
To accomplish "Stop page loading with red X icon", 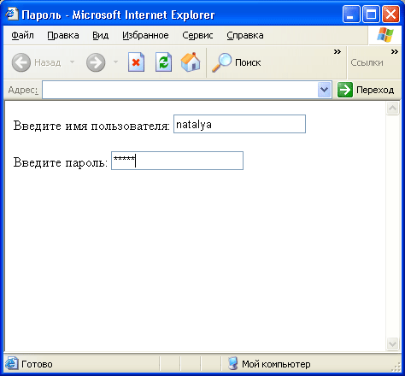I will [136, 62].
